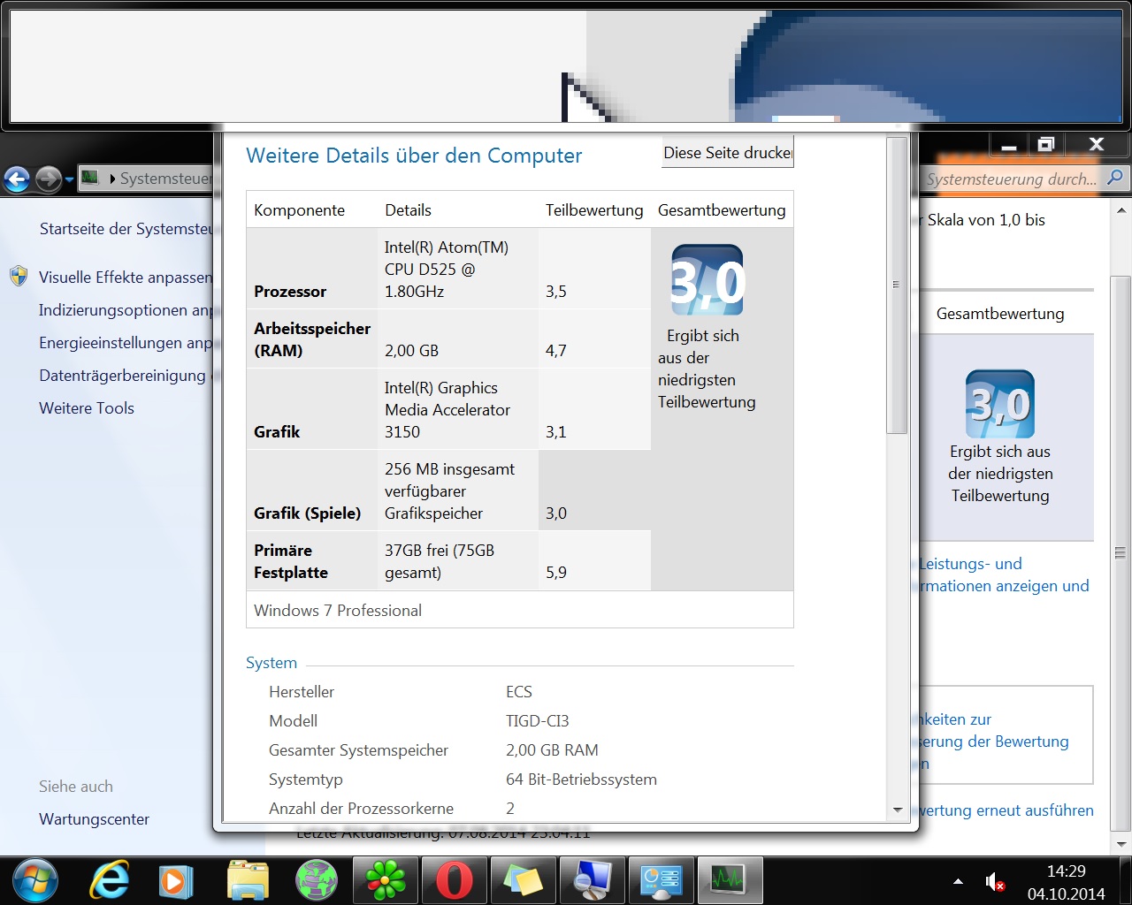Open Windows Explorer folder icon
The image size is (1132, 905).
pyautogui.click(x=248, y=881)
